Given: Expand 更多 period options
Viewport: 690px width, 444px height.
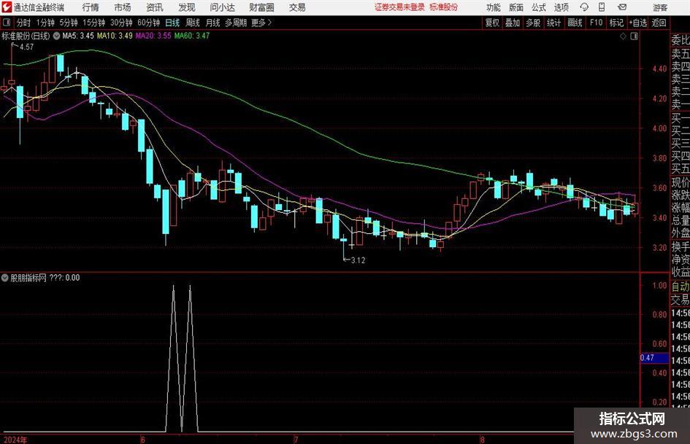Looking at the screenshot, I should (x=261, y=23).
